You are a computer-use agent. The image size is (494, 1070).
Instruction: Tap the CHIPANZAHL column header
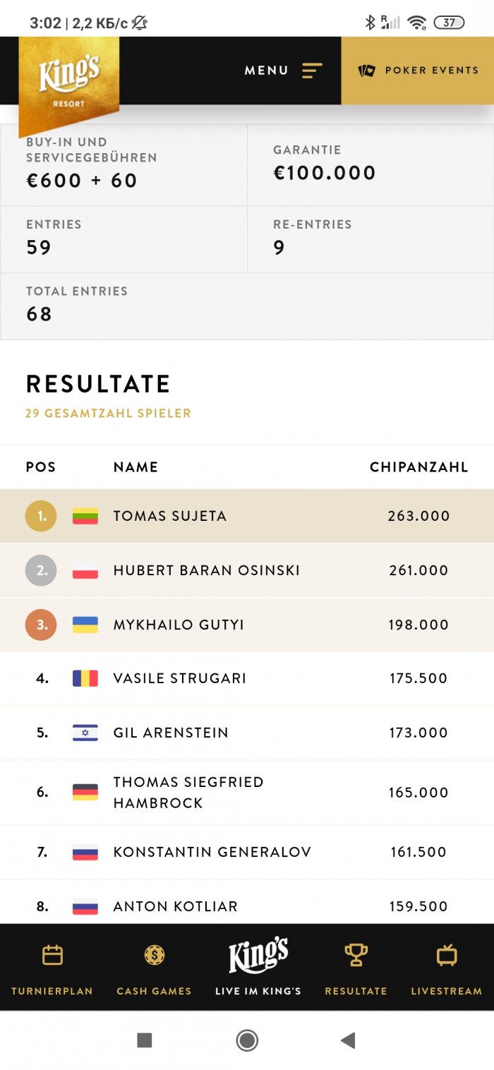pos(418,467)
